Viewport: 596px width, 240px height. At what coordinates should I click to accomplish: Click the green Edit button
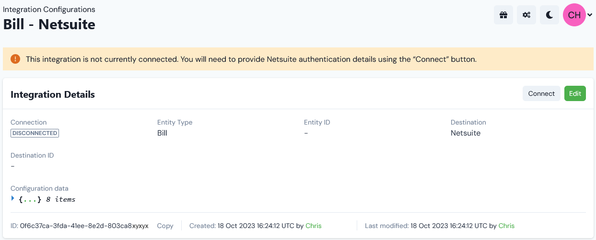click(x=575, y=93)
